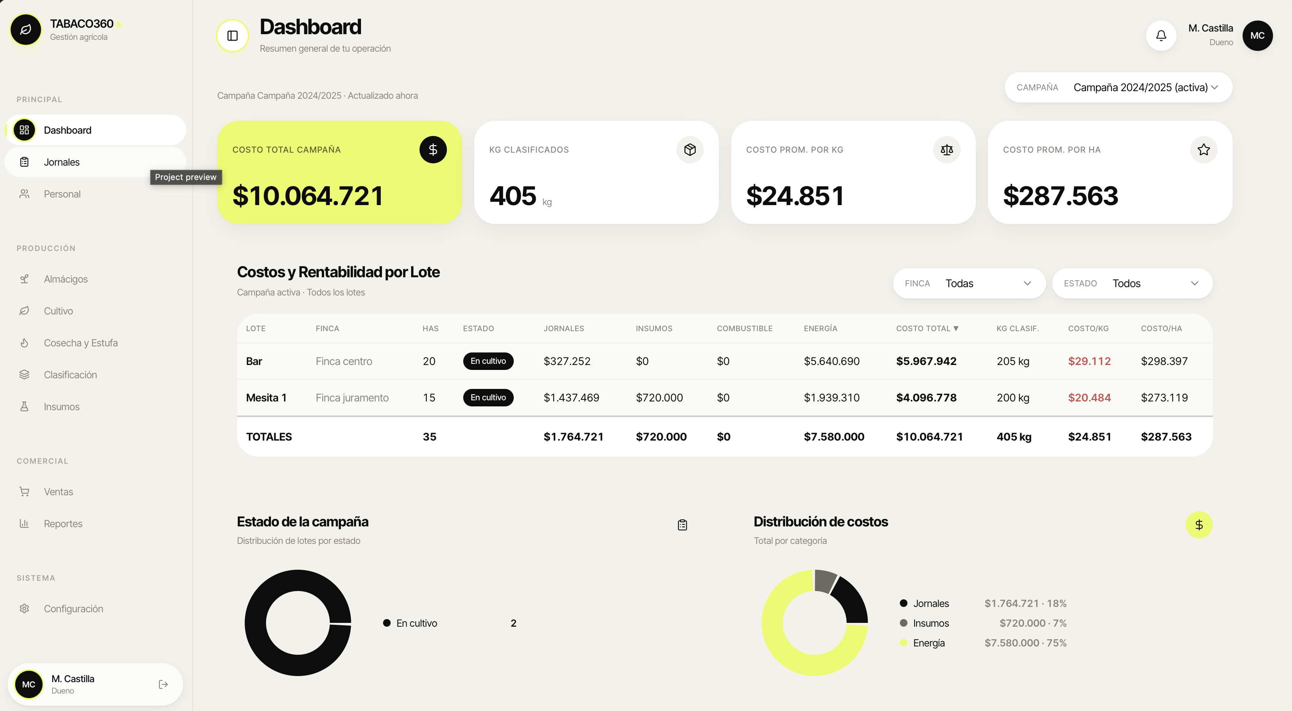The height and width of the screenshot is (711, 1292).
Task: Click the Almácigos seedling icon
Action: point(24,279)
